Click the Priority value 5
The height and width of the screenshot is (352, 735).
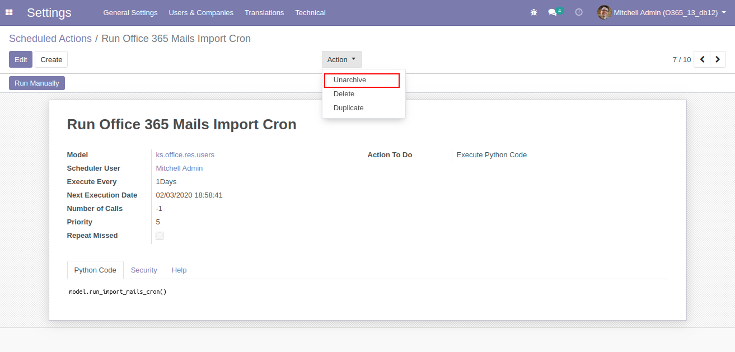pyautogui.click(x=158, y=222)
